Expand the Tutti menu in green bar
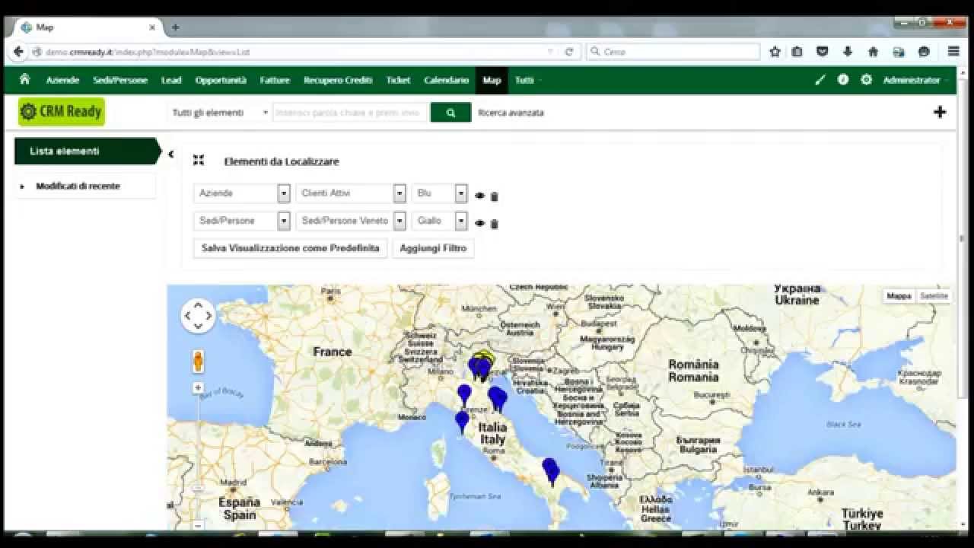This screenshot has height=548, width=974. (x=528, y=80)
